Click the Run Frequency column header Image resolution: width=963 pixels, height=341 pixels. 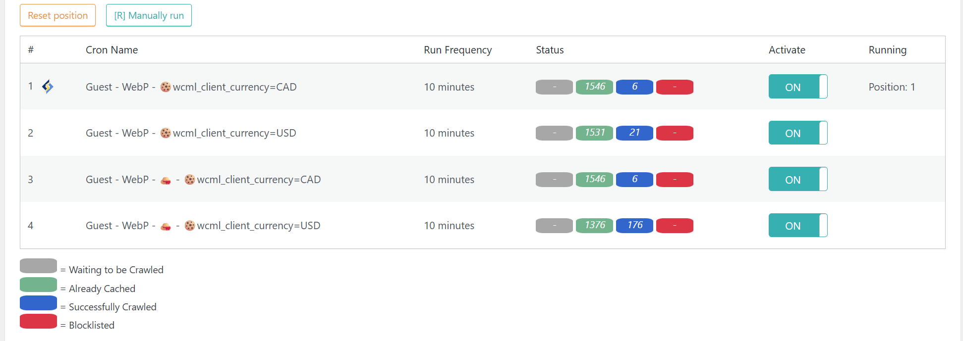[x=457, y=50]
